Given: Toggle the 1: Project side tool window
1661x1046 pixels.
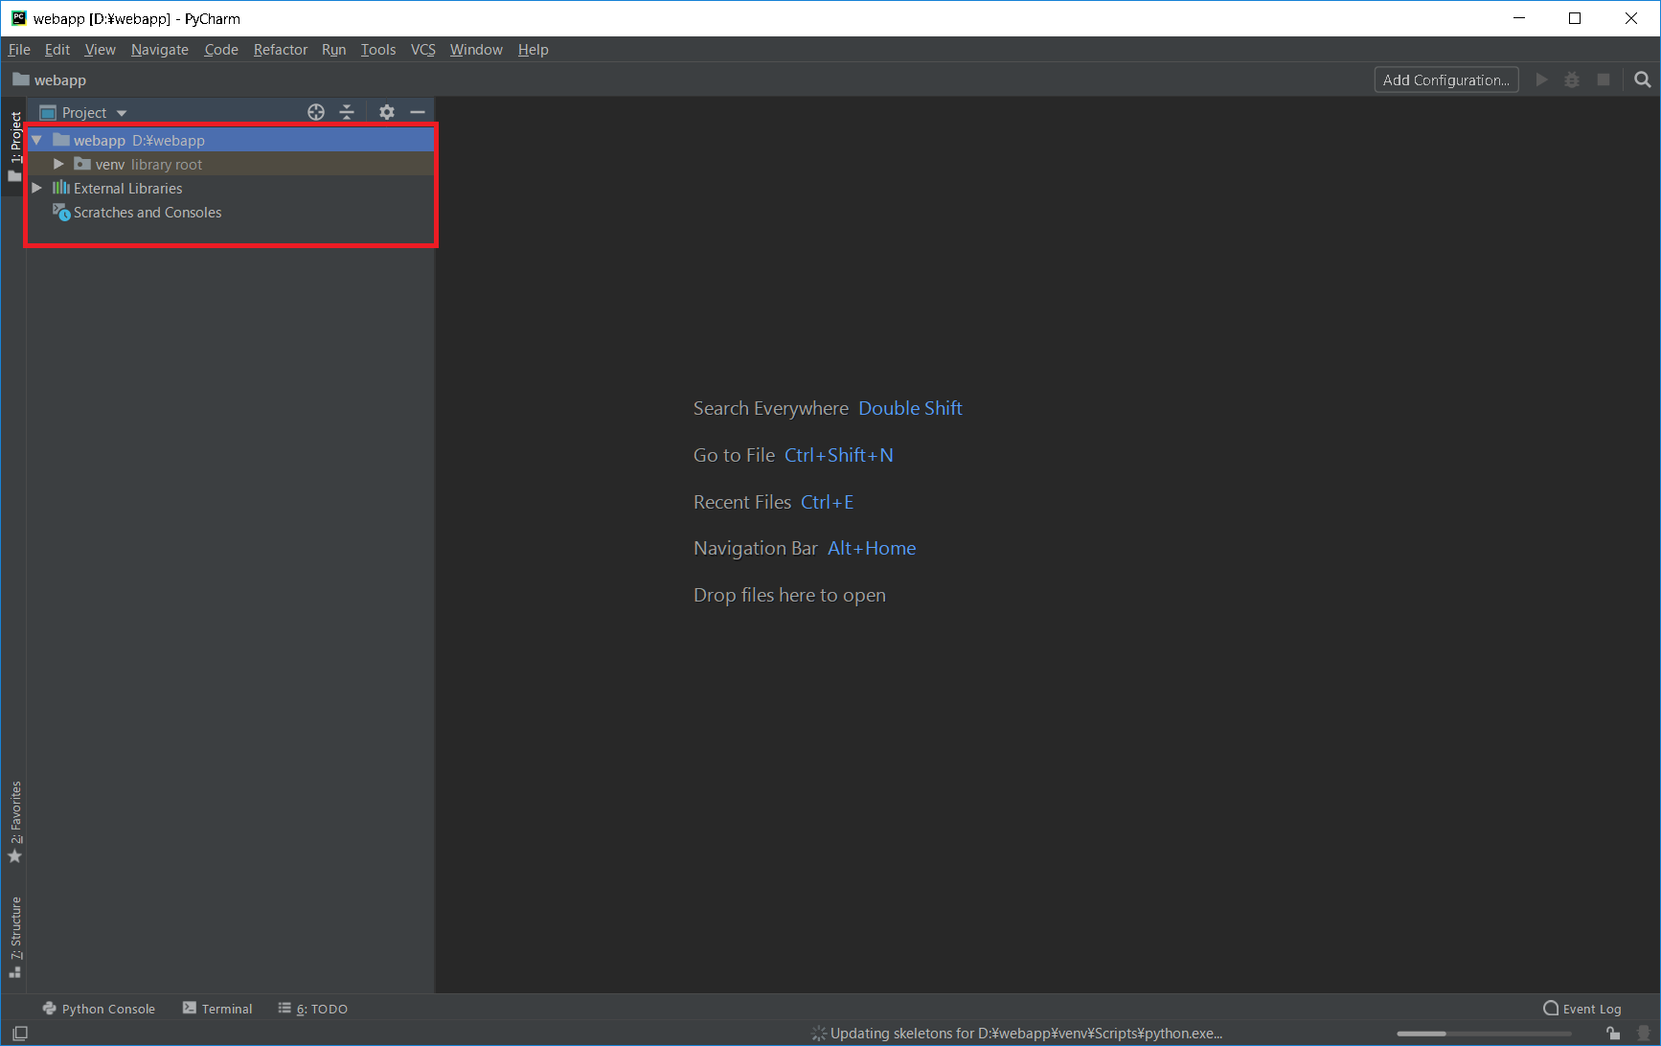Looking at the screenshot, I should [x=15, y=146].
